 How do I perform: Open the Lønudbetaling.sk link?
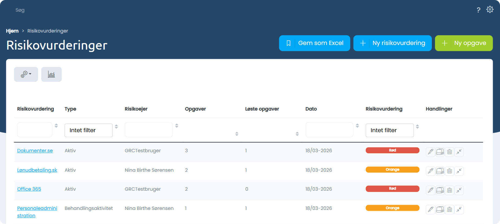37,170
